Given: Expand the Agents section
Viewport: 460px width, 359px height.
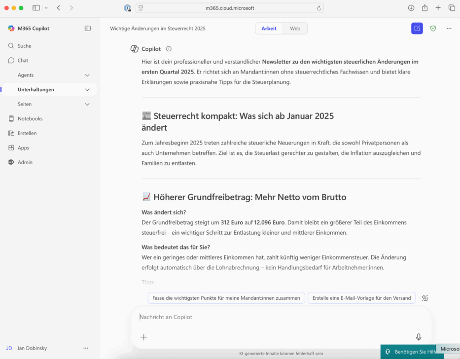Looking at the screenshot, I should pyautogui.click(x=87, y=75).
